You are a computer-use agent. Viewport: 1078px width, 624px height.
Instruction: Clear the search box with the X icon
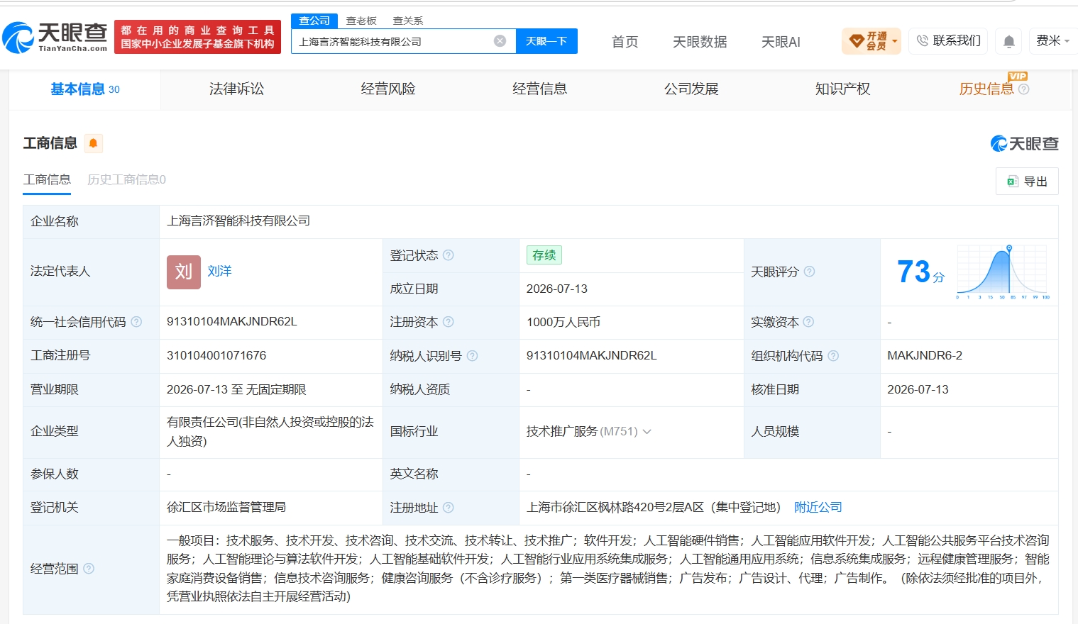pyautogui.click(x=500, y=41)
